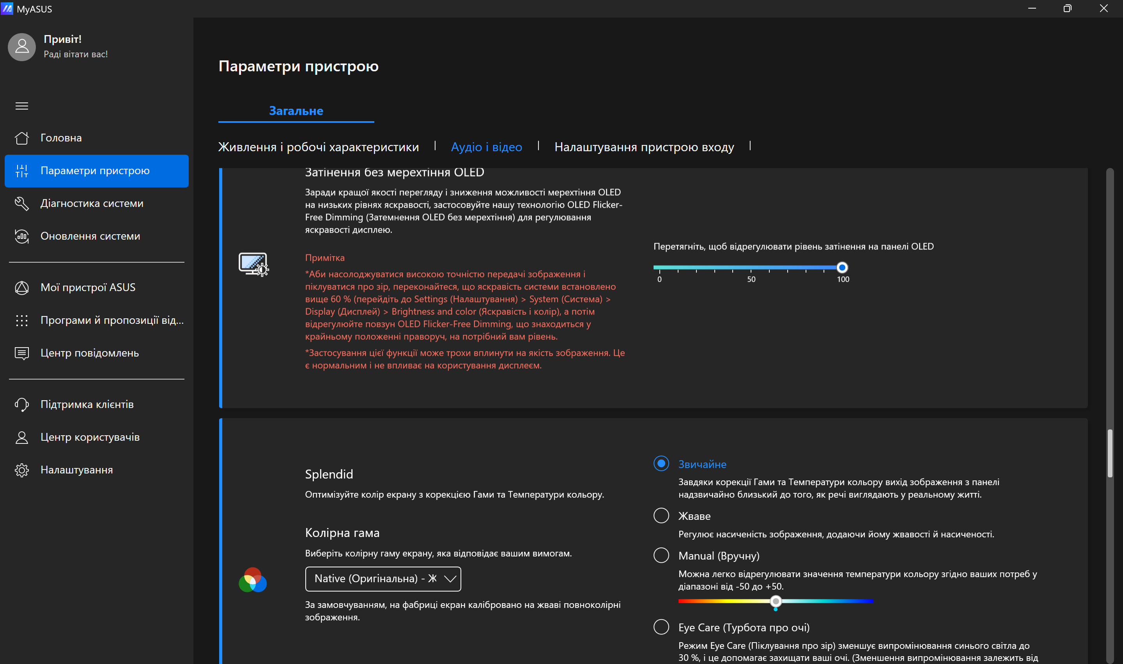Enable Eye Care (Турбота про очі) mode
Image resolution: width=1123 pixels, height=664 pixels.
[661, 627]
